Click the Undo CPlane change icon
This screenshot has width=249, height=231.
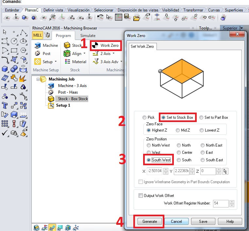(x=100, y=17)
